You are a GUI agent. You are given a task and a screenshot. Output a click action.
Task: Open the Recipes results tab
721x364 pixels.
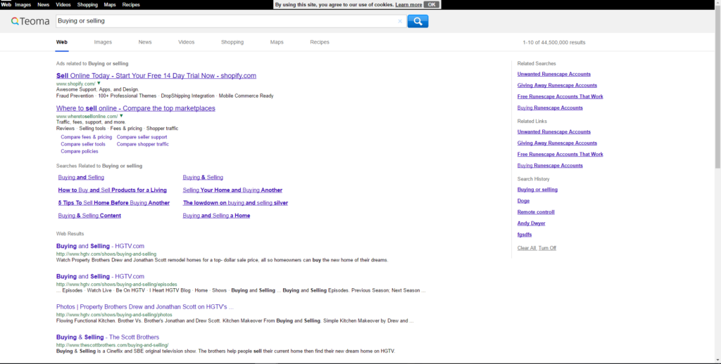319,42
